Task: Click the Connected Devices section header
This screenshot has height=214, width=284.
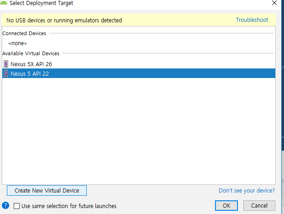Action: [24, 33]
